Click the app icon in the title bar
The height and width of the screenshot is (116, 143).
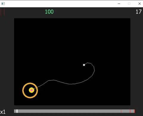point(3,4)
